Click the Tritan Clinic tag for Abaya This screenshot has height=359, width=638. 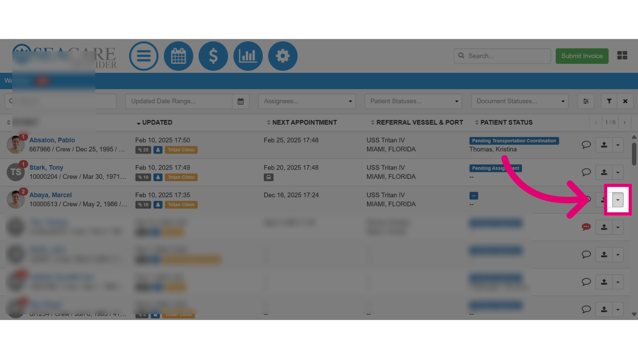click(181, 205)
